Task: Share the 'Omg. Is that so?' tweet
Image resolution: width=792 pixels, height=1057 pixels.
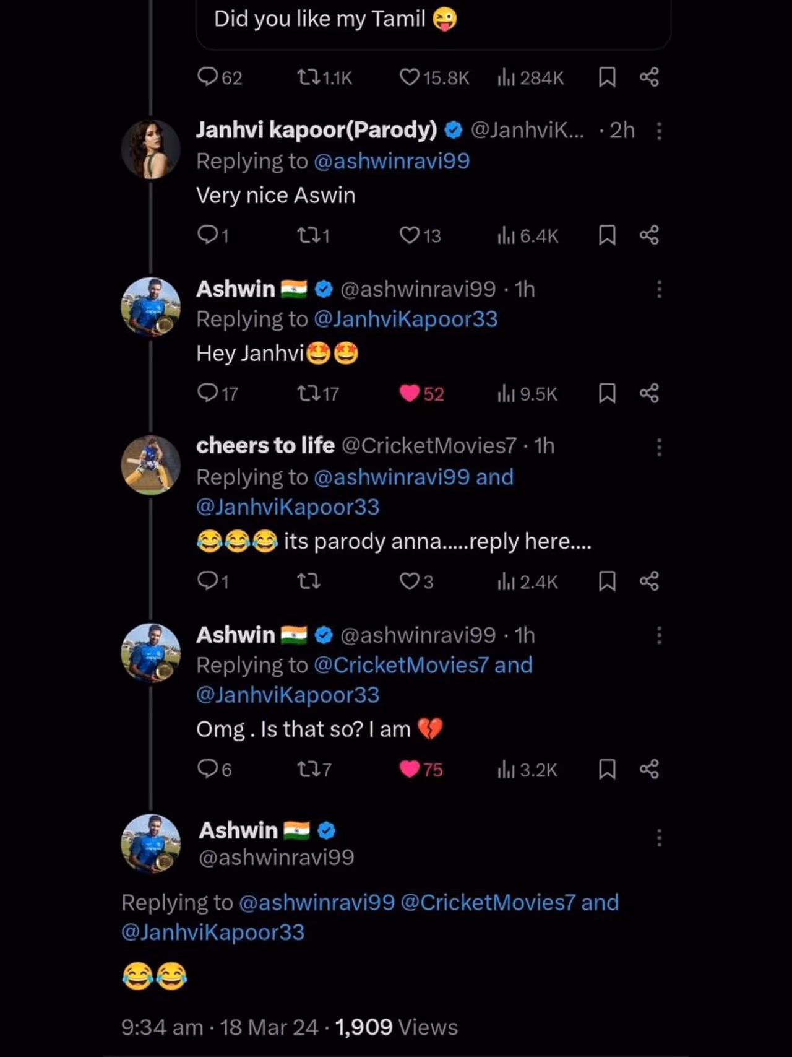Action: (649, 769)
